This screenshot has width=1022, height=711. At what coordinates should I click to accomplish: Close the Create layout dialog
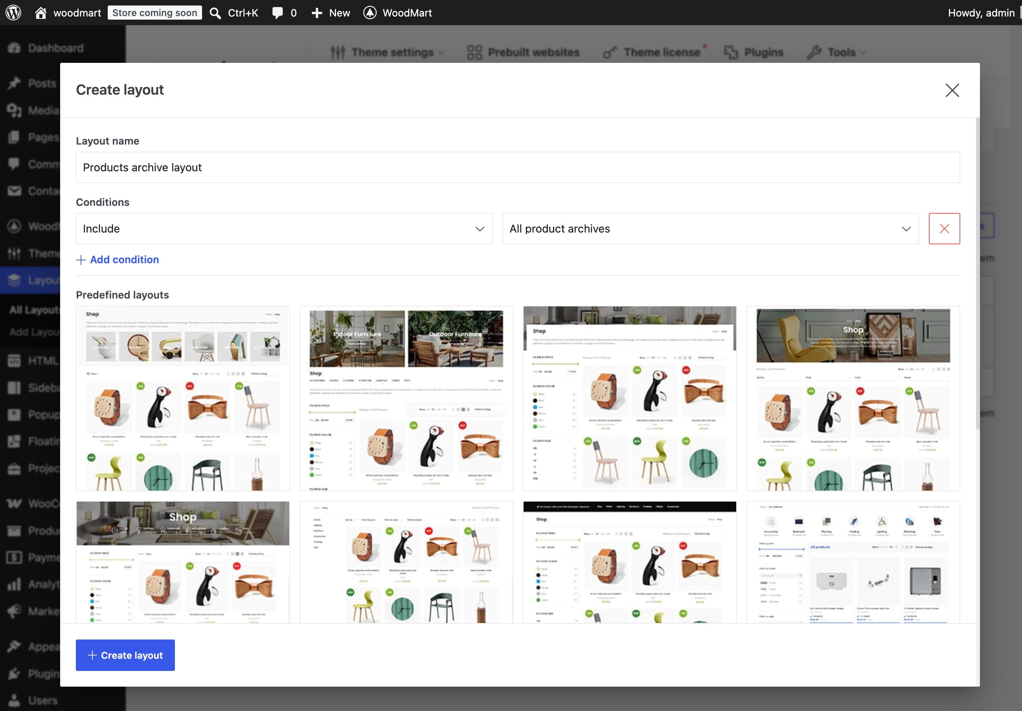pyautogui.click(x=952, y=90)
